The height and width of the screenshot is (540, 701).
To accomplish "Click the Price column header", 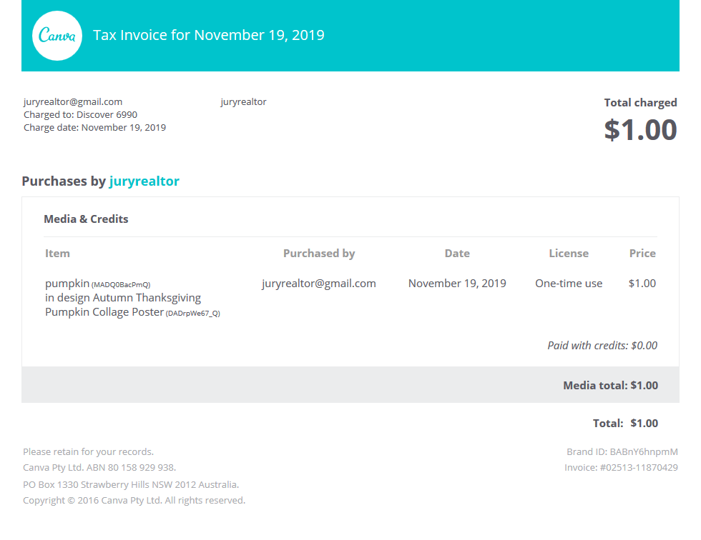I will click(x=642, y=254).
